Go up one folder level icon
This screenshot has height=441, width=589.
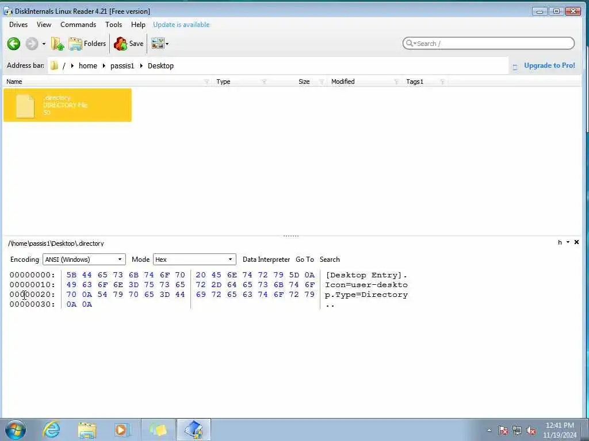pyautogui.click(x=58, y=44)
